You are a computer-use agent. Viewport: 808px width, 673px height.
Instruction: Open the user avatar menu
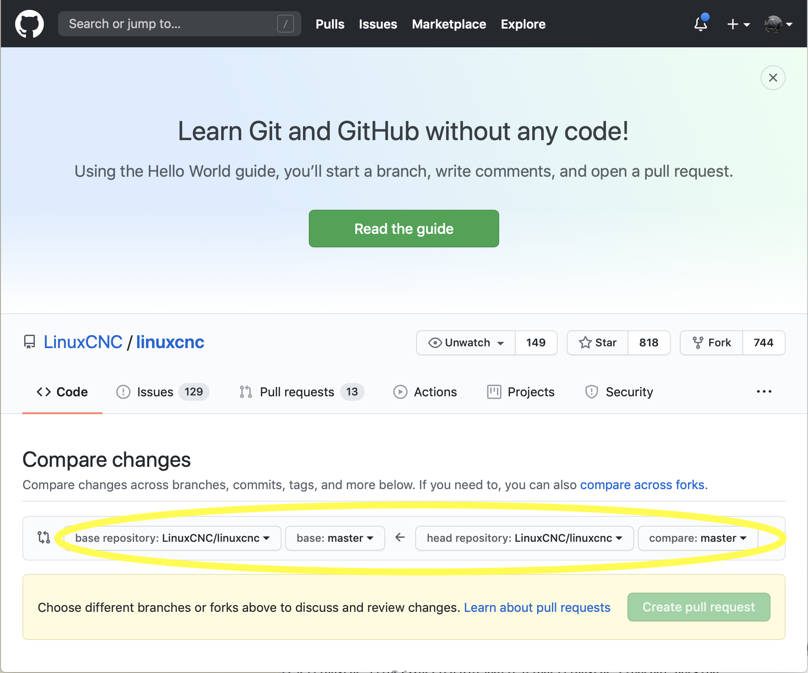(778, 24)
